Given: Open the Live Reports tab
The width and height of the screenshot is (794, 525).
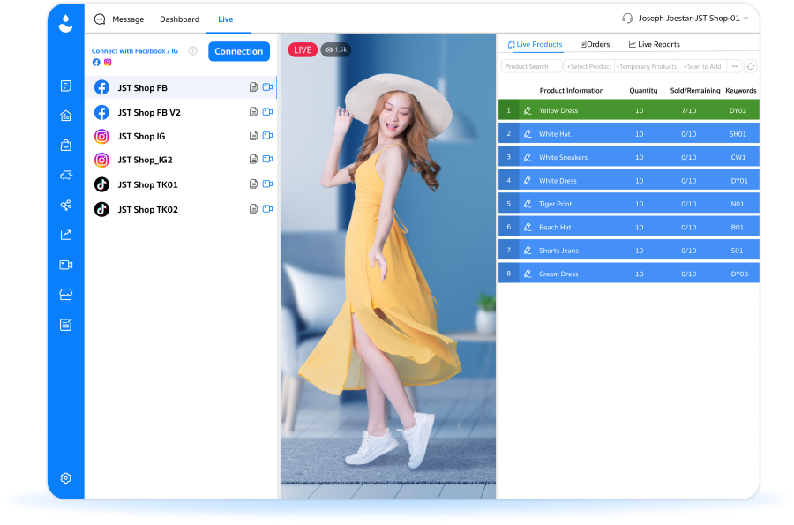Looking at the screenshot, I should (x=655, y=44).
